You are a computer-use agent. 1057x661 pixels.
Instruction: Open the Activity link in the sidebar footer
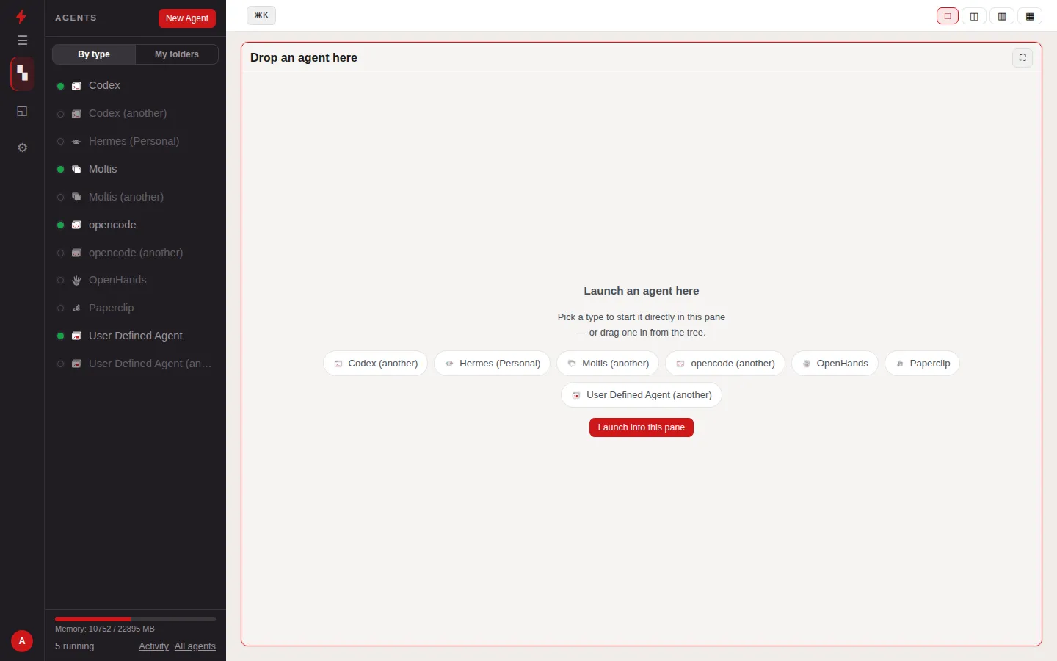tap(153, 646)
